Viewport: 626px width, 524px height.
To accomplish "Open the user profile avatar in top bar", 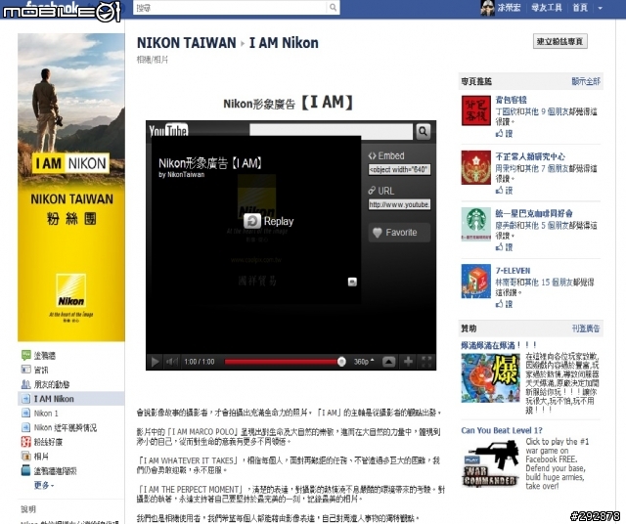I will pos(487,8).
